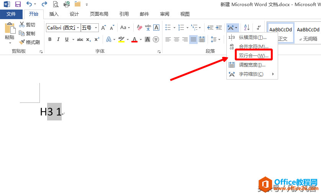
Task: Open the font size 五号 dropdown
Action: [x=96, y=28]
